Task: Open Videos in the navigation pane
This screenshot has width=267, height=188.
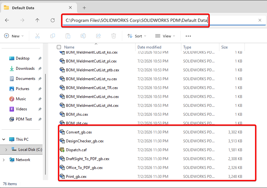Action: [21, 109]
